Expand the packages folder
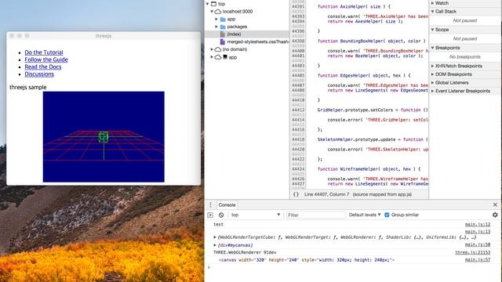This screenshot has height=282, width=502. click(216, 27)
